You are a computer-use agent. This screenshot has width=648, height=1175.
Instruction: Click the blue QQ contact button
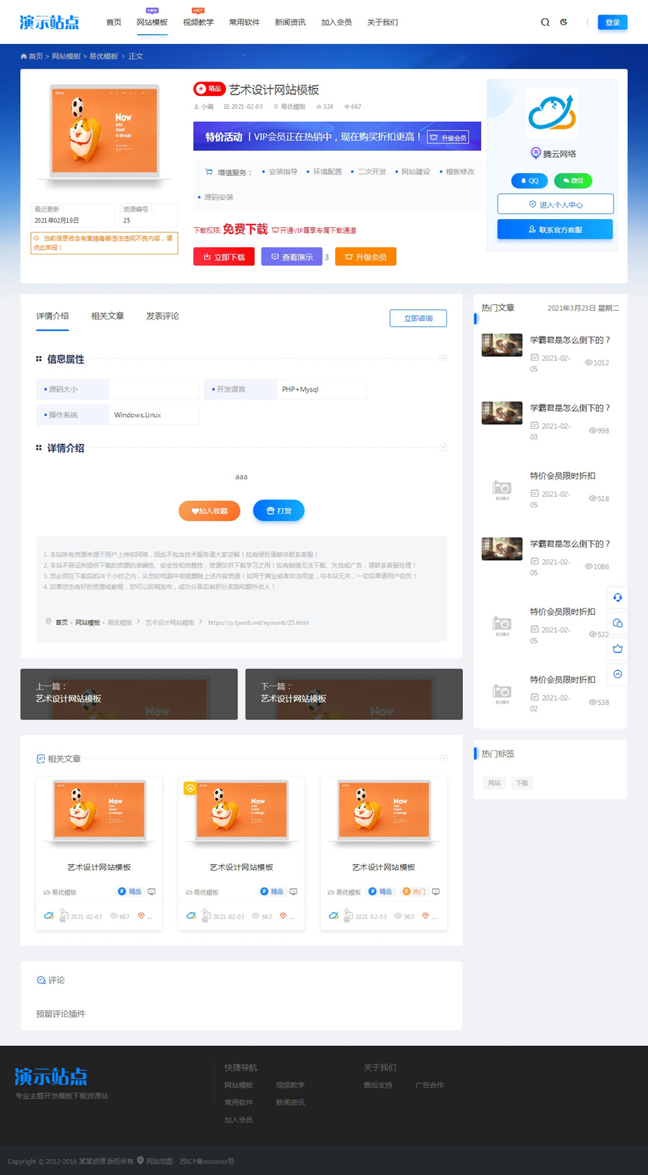click(529, 181)
